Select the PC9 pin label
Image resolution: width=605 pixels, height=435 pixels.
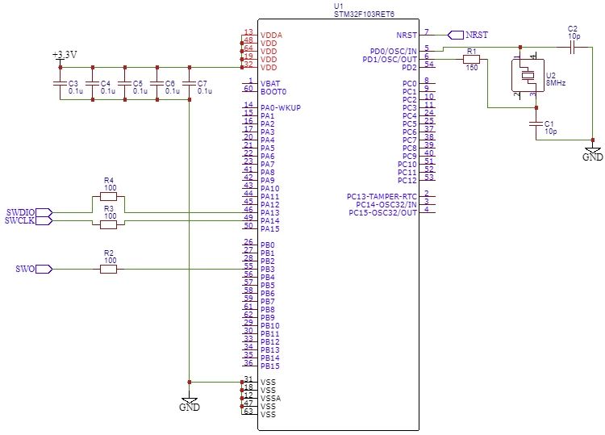click(409, 157)
